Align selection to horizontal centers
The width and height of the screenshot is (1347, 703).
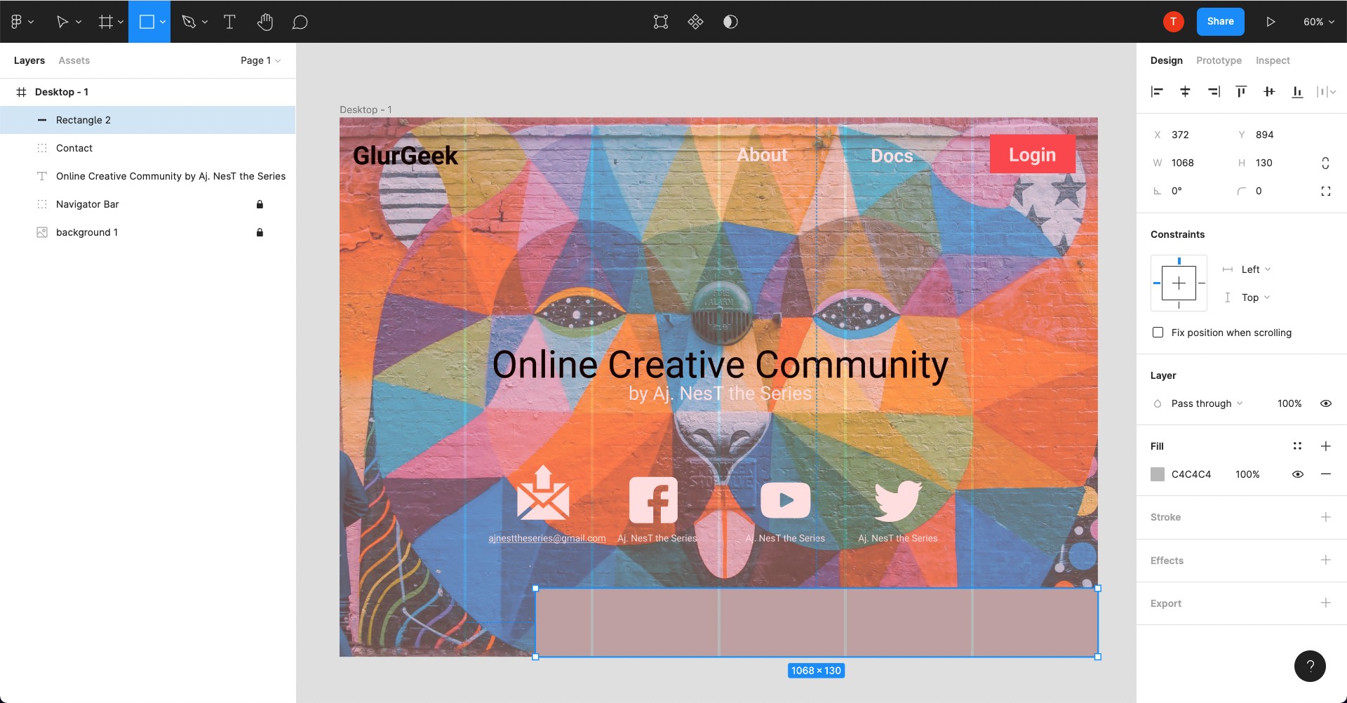coord(1185,91)
